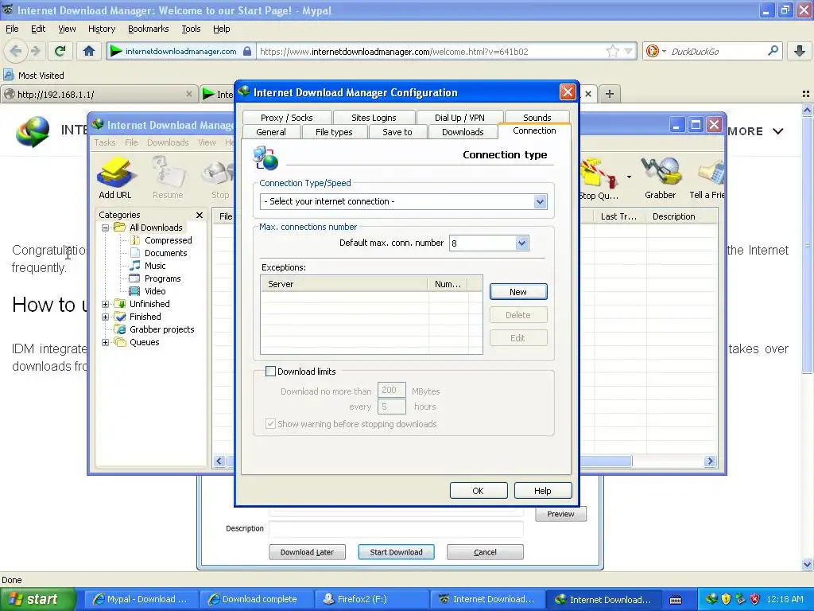The width and height of the screenshot is (814, 611).
Task: Click the Stop Queue icon in IDM toolbar
Action: coord(599,179)
